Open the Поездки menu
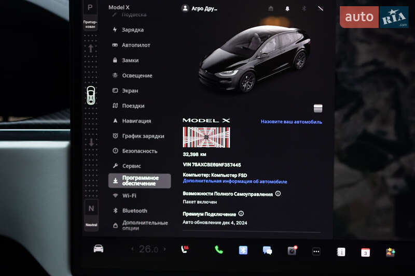415x276 pixels. [129, 106]
